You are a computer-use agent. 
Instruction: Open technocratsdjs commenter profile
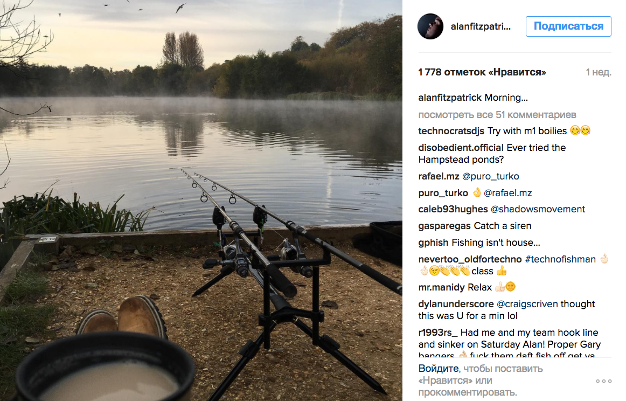point(451,131)
